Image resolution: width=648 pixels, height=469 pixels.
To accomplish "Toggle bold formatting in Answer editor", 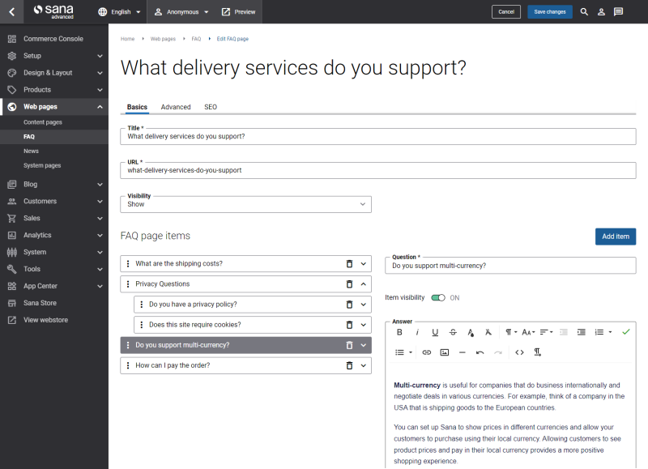I will (399, 332).
